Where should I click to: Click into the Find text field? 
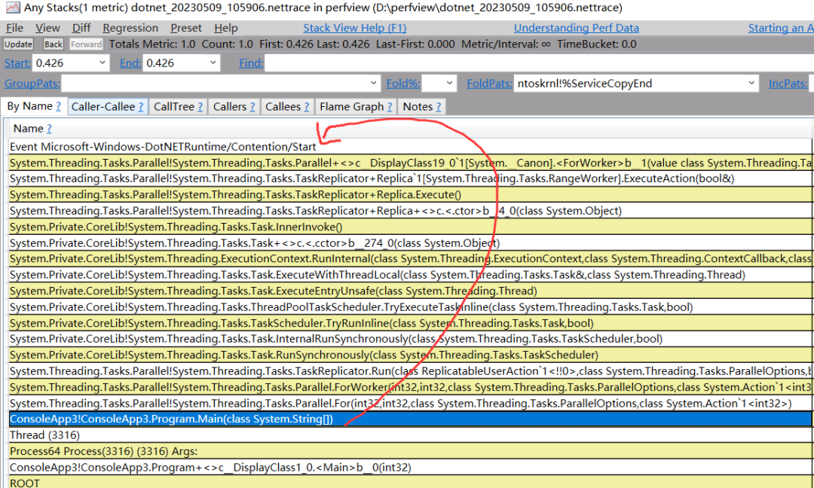coord(528,63)
